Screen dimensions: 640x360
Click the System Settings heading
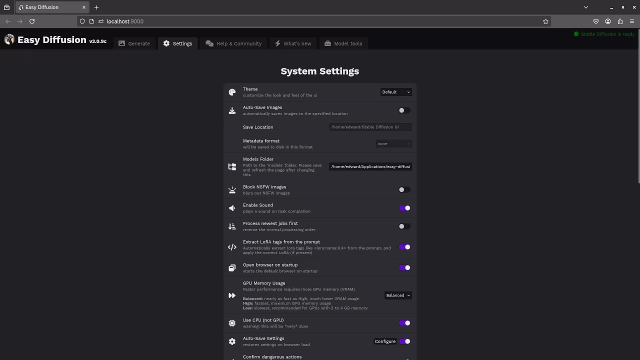point(320,71)
